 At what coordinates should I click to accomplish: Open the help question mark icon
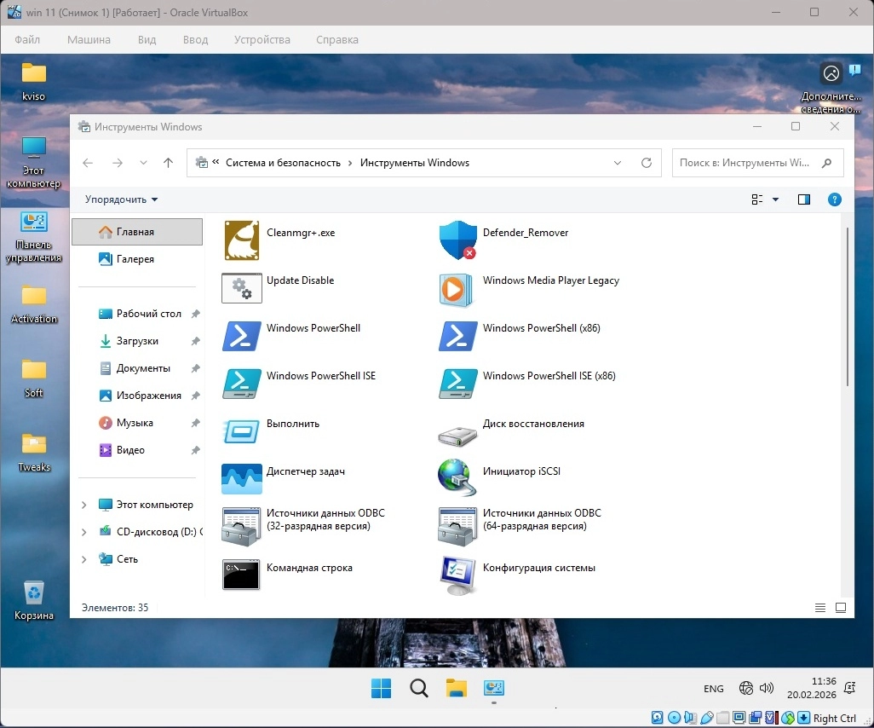[835, 199]
